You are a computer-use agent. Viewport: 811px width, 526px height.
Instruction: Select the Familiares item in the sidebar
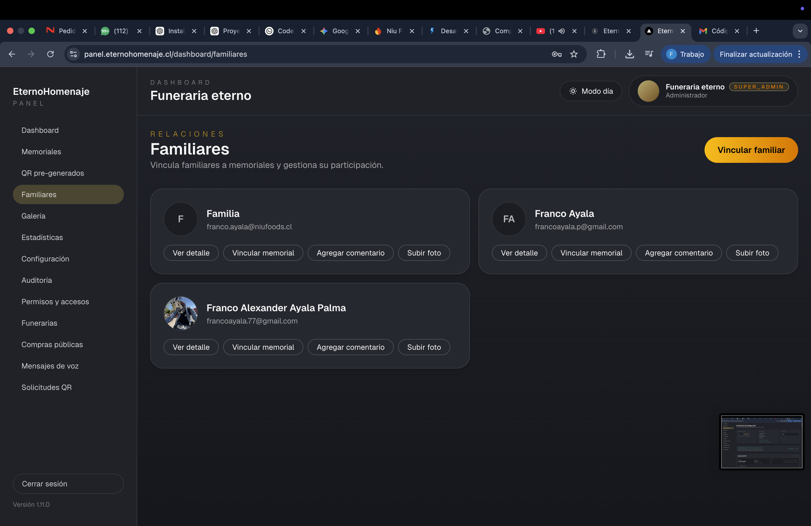(68, 194)
